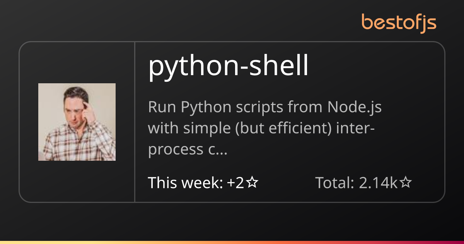Click the "This week:" label
The image size is (464, 244).
click(185, 183)
